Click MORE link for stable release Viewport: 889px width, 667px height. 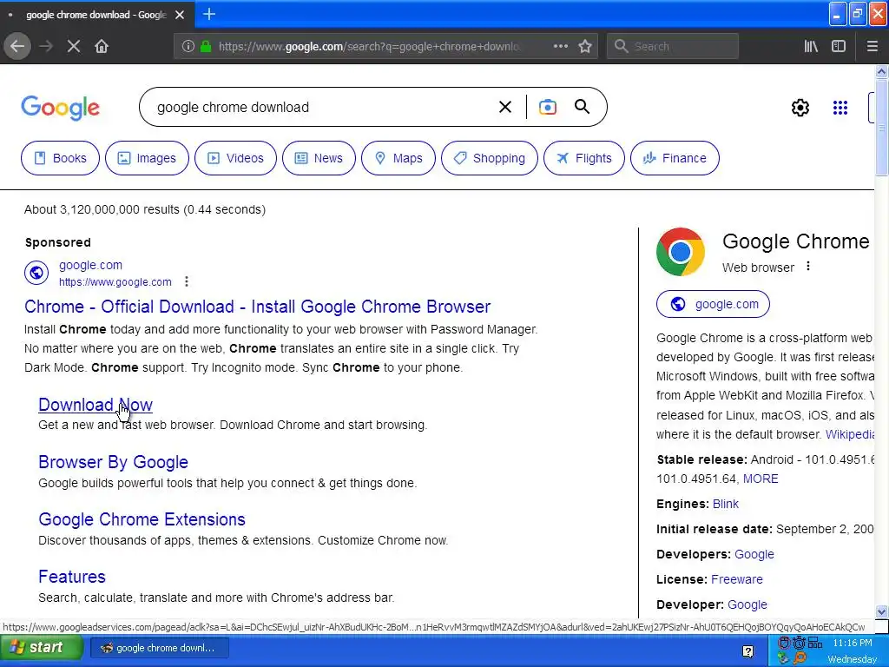click(761, 479)
